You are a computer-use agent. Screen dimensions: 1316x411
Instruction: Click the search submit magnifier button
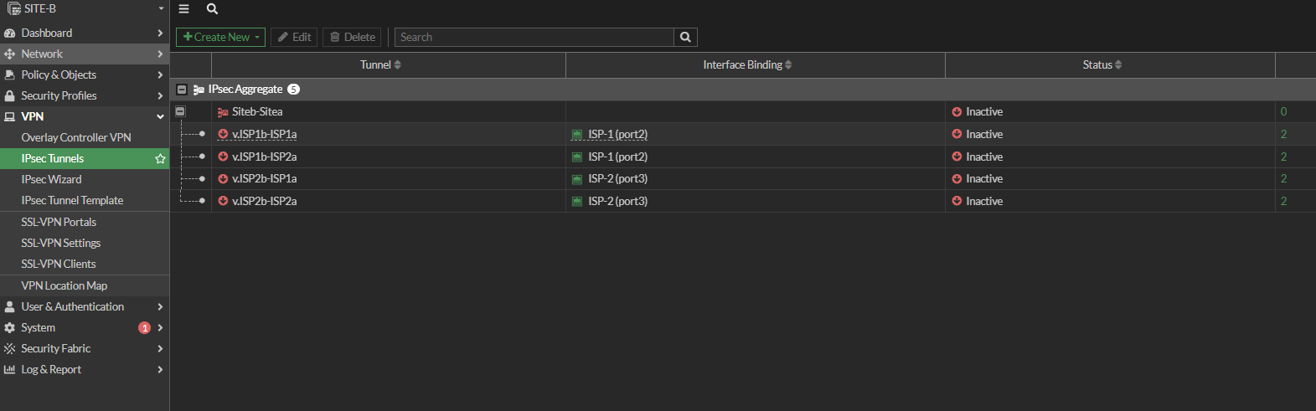685,37
